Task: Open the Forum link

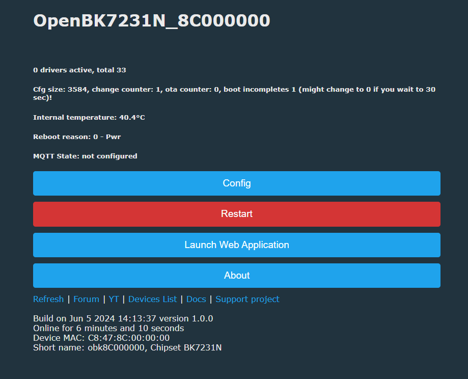Action: [x=86, y=299]
